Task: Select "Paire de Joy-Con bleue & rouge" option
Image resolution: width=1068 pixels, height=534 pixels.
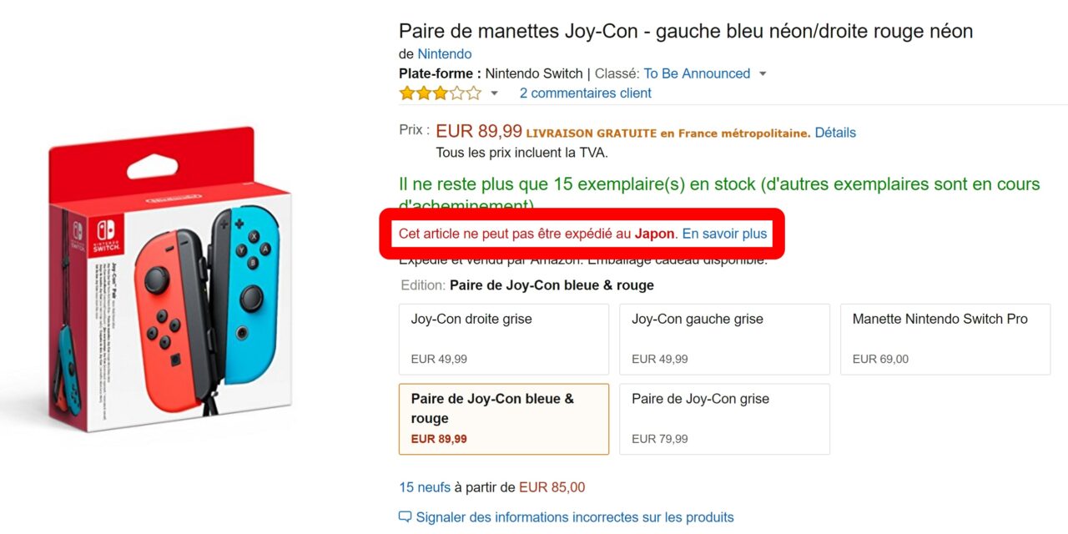Action: 504,419
